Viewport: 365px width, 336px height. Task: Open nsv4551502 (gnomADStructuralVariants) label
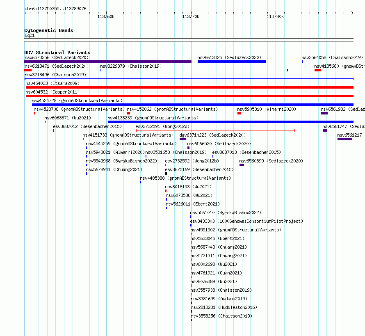[236, 230]
